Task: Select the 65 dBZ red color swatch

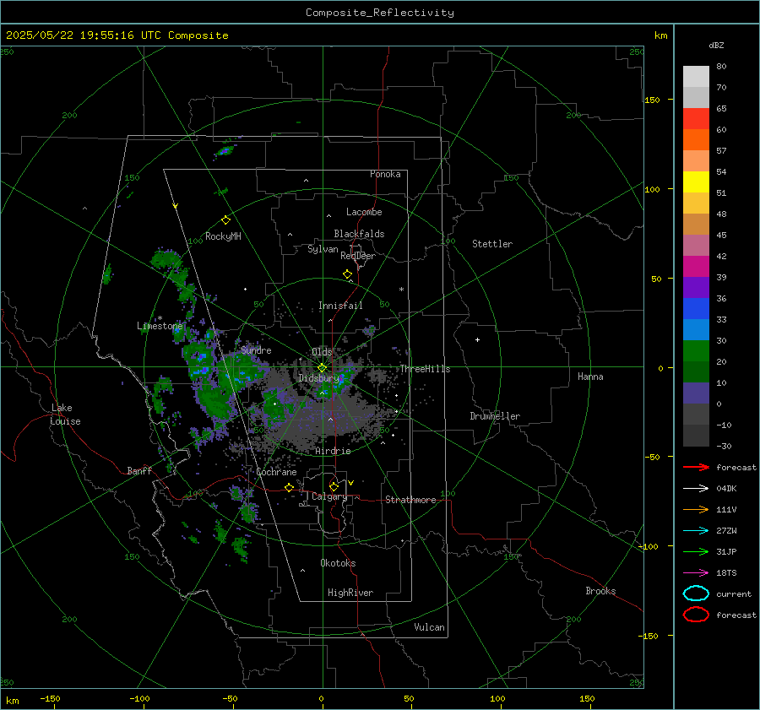Action: pos(696,119)
